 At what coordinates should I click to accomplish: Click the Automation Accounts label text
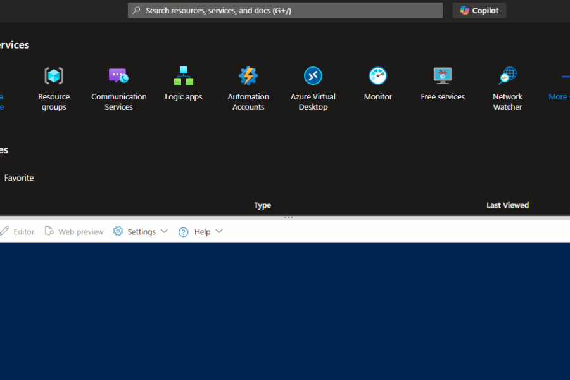click(248, 102)
